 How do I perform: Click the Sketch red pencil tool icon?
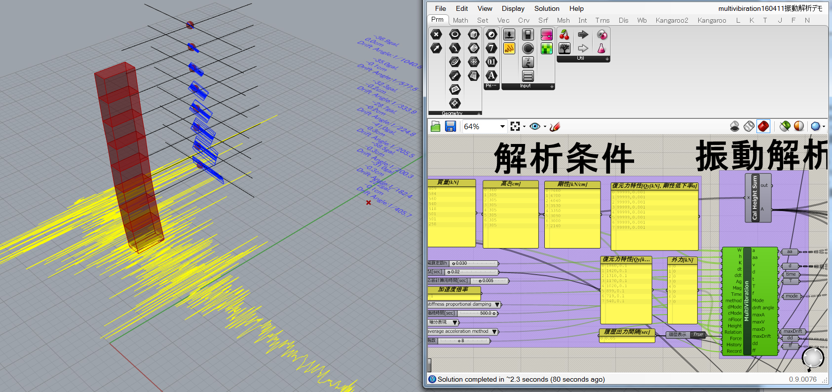pyautogui.click(x=555, y=127)
